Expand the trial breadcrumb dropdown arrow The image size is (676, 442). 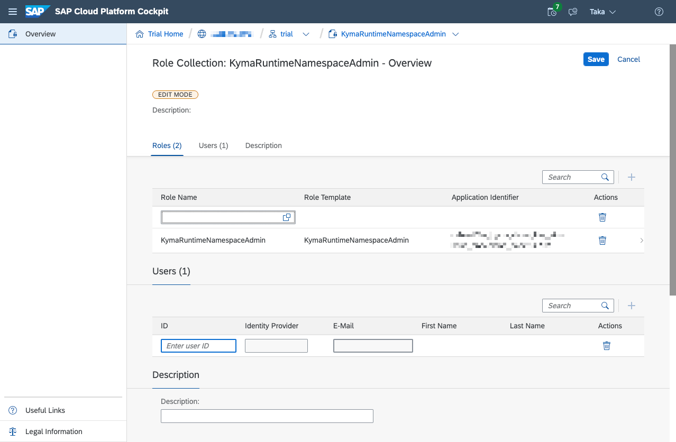[306, 34]
